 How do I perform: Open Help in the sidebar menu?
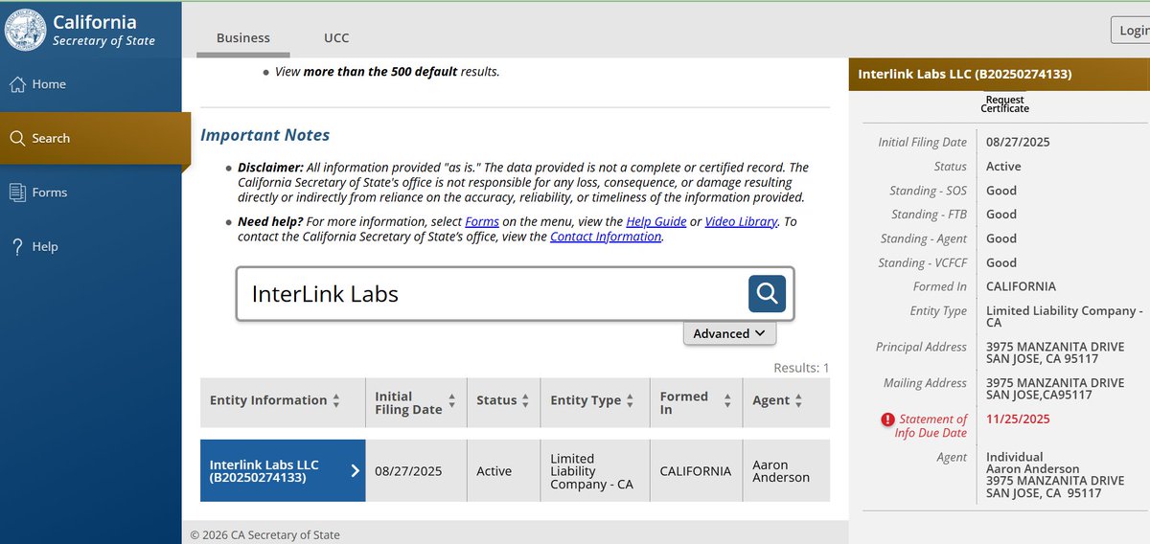click(90, 246)
